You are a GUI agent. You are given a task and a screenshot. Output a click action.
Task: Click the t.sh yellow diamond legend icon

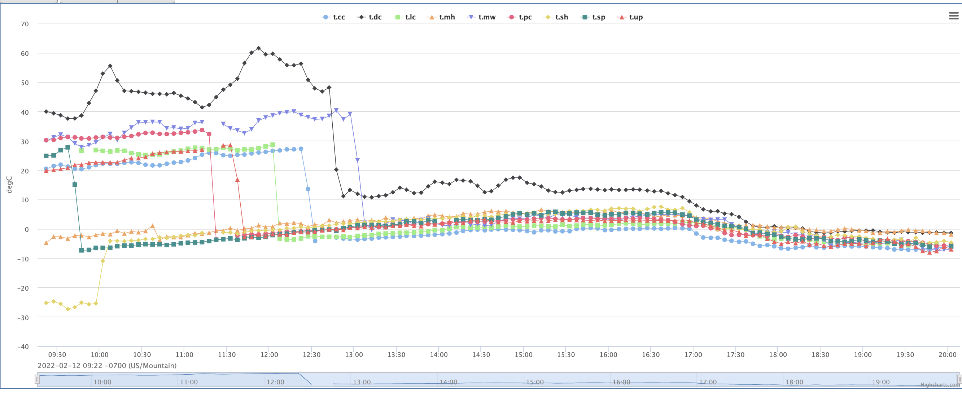(x=547, y=17)
